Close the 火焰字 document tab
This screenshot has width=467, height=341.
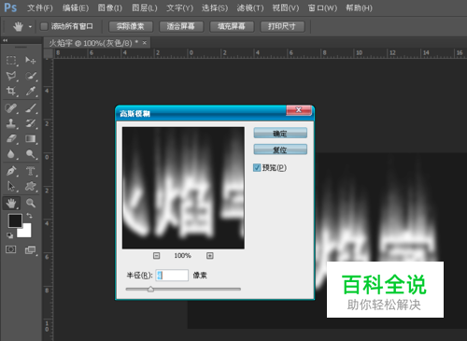coord(145,43)
